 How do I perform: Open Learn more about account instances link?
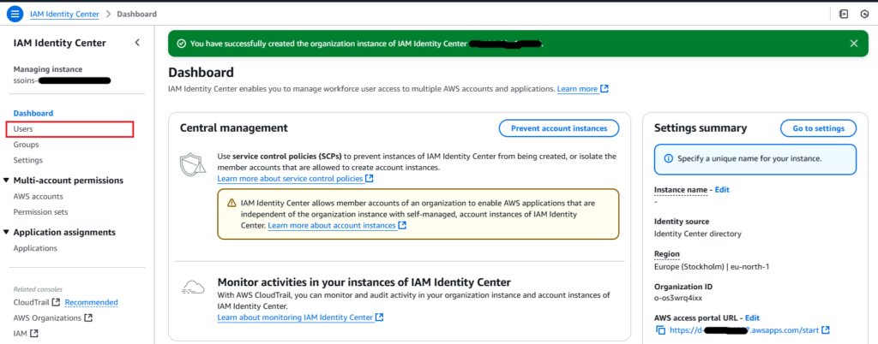tap(332, 226)
